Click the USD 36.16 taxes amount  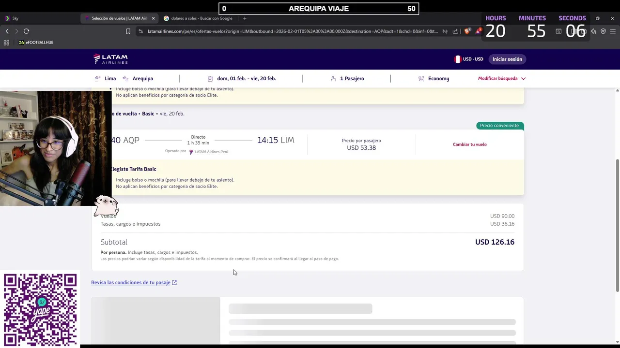click(502, 224)
